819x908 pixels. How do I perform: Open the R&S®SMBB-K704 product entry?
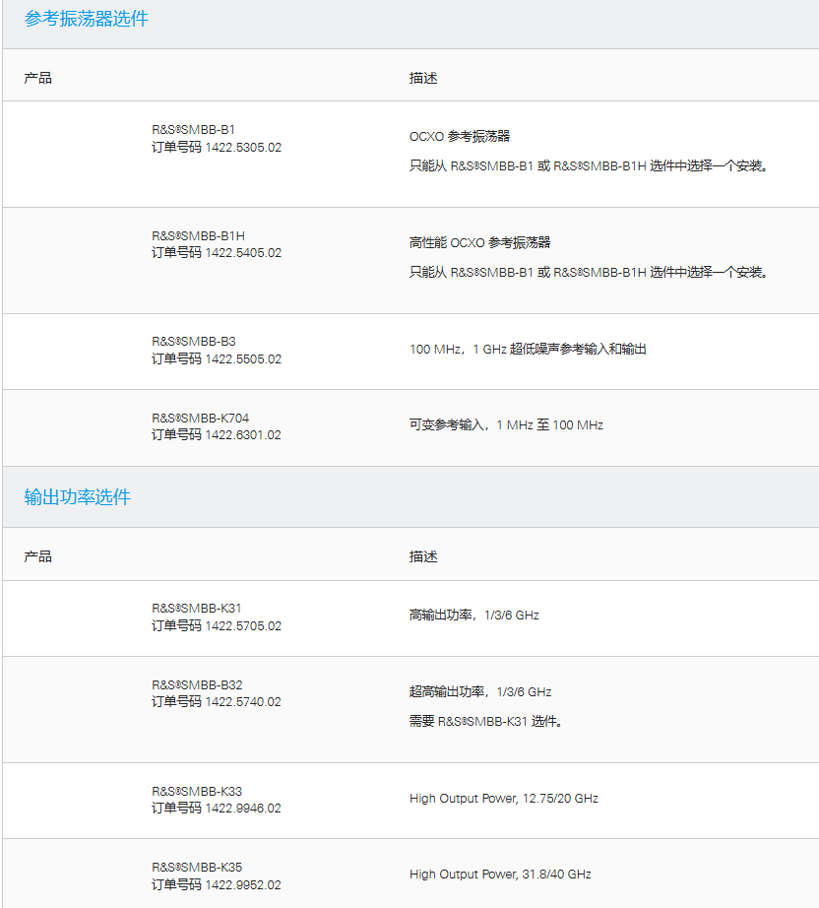pyautogui.click(x=200, y=418)
